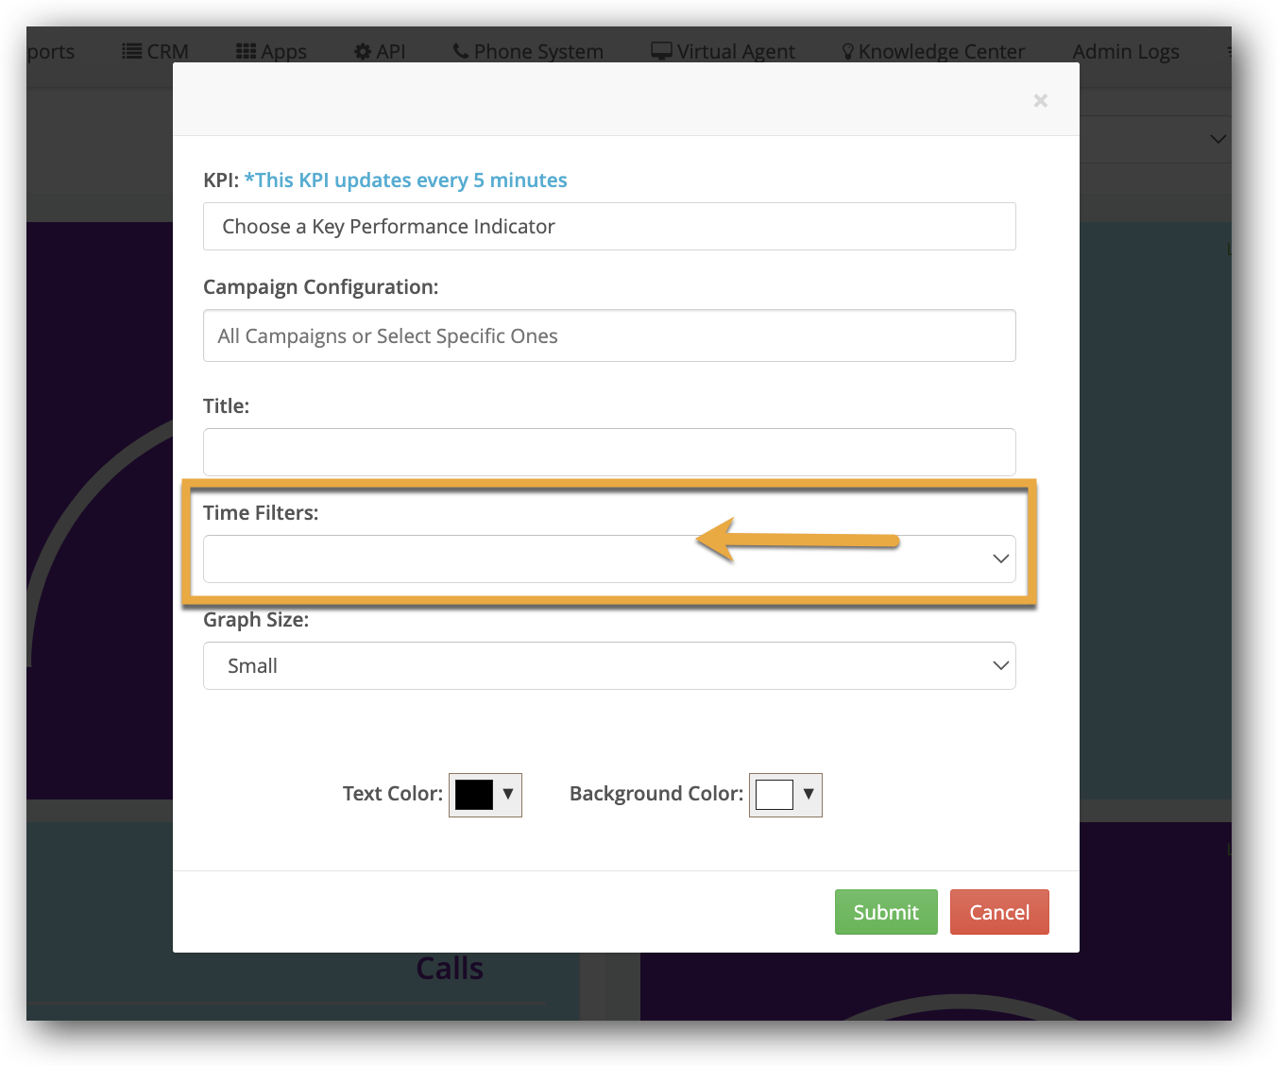The height and width of the screenshot is (1066, 1277).
Task: Open Background Color picker arrow
Action: coord(809,795)
